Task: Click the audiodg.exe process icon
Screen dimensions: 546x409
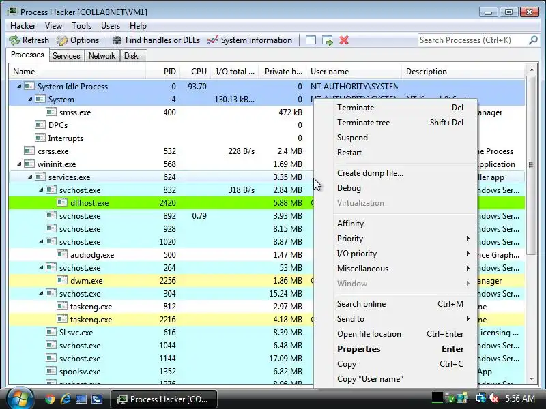Action: tap(62, 254)
